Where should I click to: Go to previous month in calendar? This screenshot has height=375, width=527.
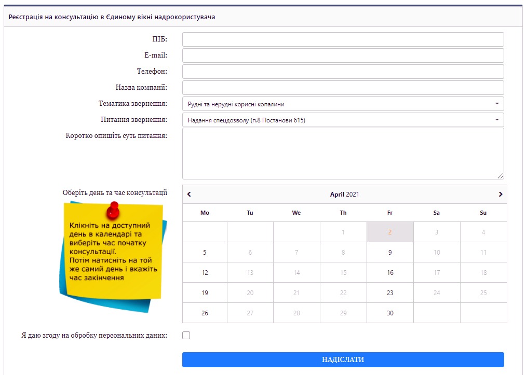click(189, 195)
